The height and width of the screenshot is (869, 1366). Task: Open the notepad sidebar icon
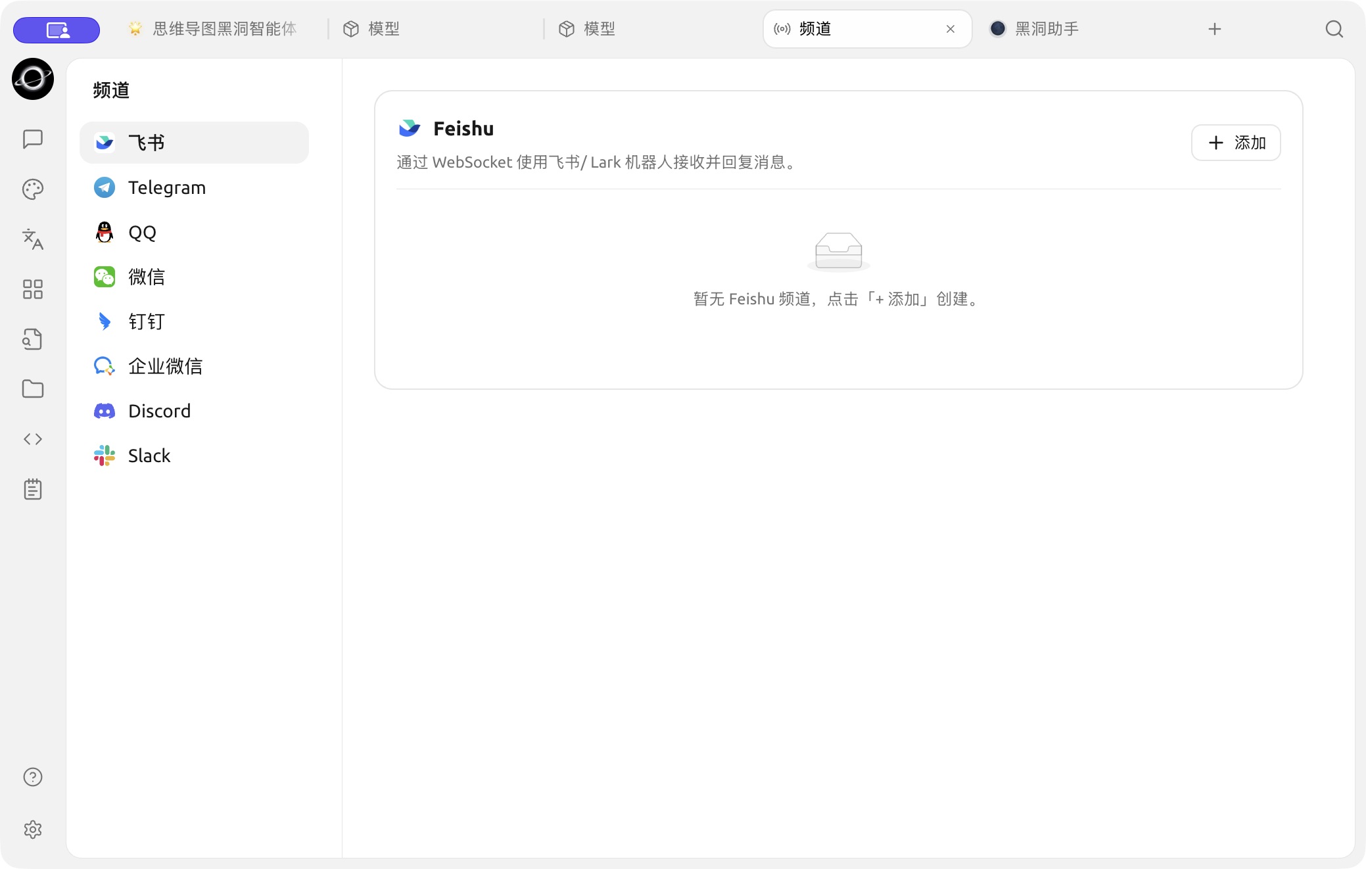pyautogui.click(x=33, y=489)
